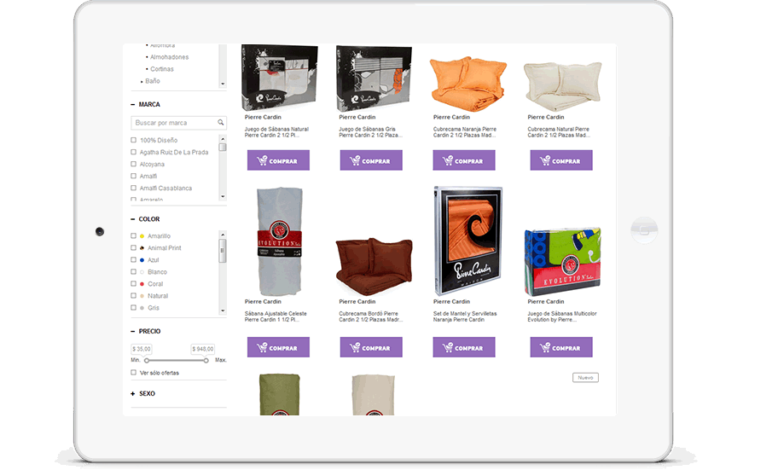Screen dimensions: 778x470
Task: Open the orange Cubrecama Naranja image
Action: click(467, 84)
